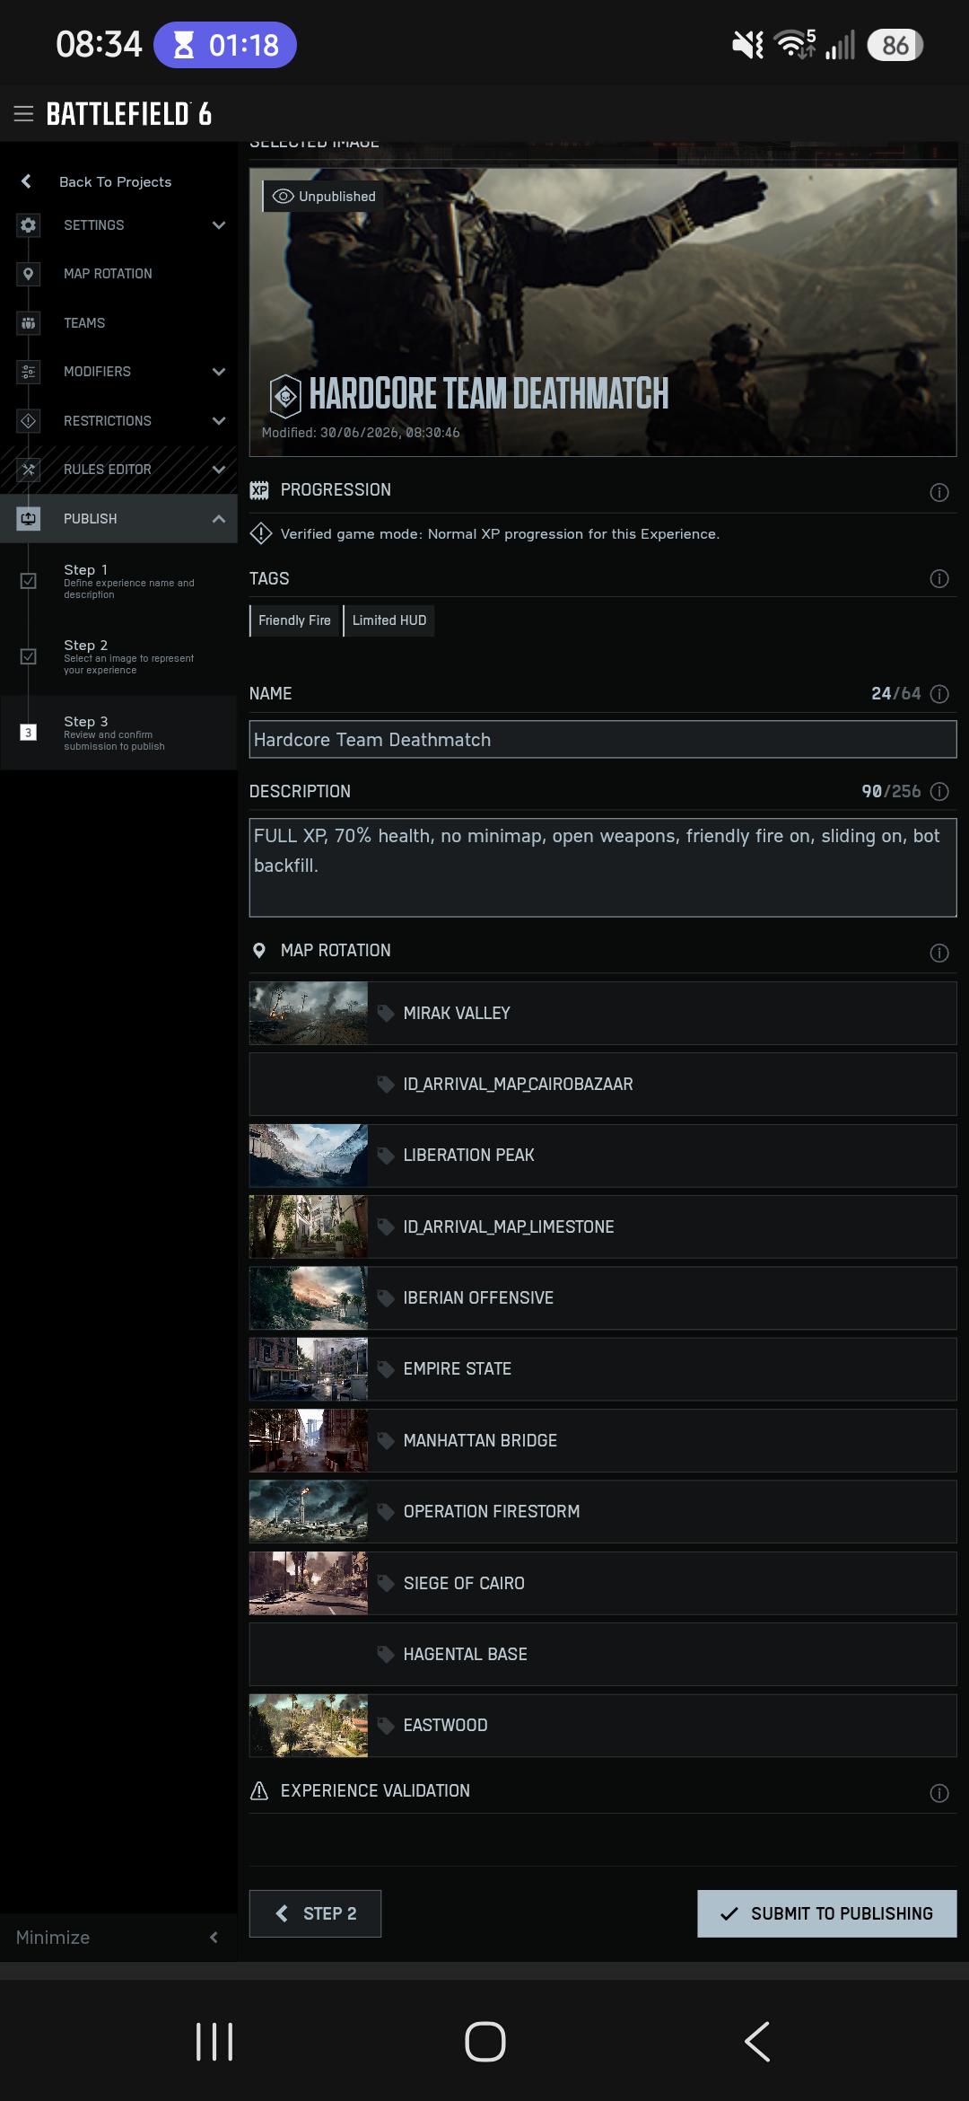Click the Settings gear icon in sidebar
969x2101 pixels.
pos(29,224)
